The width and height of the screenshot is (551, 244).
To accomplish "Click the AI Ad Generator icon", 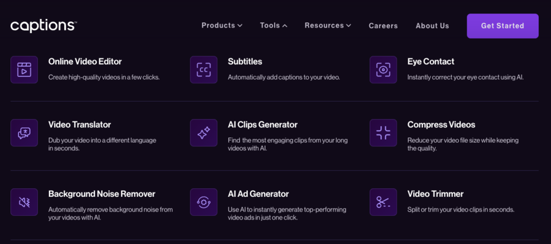I will tap(204, 202).
